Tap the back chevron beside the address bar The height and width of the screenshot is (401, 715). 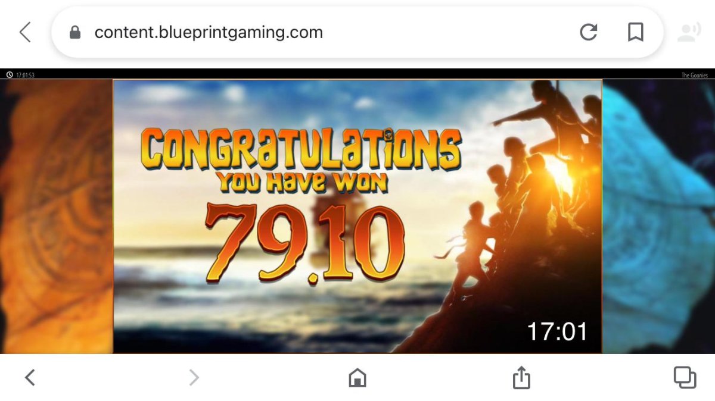coord(25,32)
